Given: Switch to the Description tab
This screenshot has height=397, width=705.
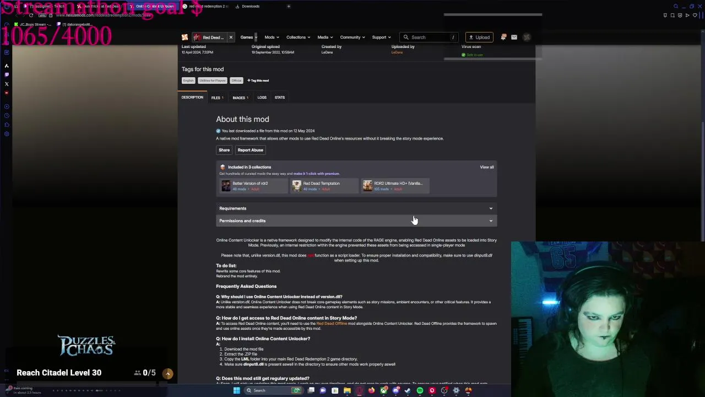Looking at the screenshot, I should tap(192, 98).
